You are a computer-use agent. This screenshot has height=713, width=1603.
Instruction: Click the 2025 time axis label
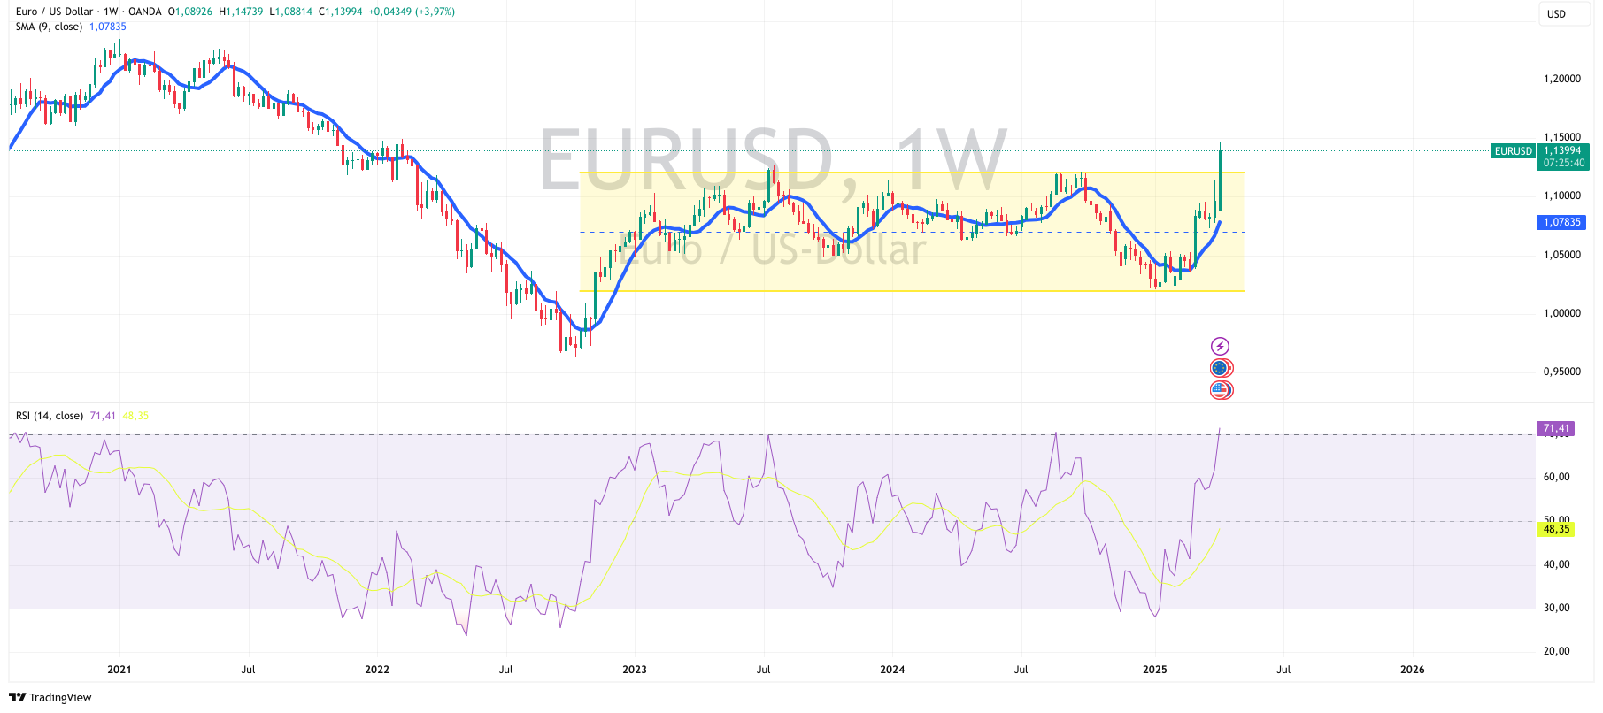click(x=1155, y=670)
